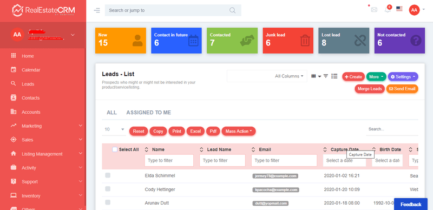Click the Marketing trend icon in sidebar
Screen dimensions: 433x210
tap(13, 126)
